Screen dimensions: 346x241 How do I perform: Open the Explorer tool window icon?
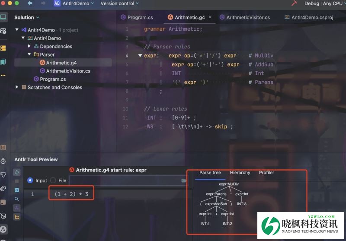point(3,17)
